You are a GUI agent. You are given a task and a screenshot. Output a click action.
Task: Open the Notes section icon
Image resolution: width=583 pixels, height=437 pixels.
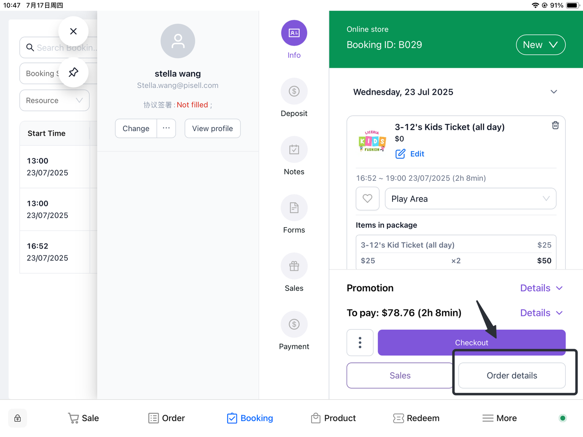coord(294,150)
